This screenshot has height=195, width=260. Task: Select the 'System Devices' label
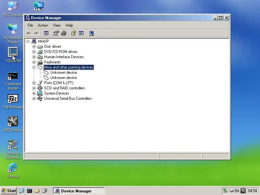pyautogui.click(x=57, y=93)
